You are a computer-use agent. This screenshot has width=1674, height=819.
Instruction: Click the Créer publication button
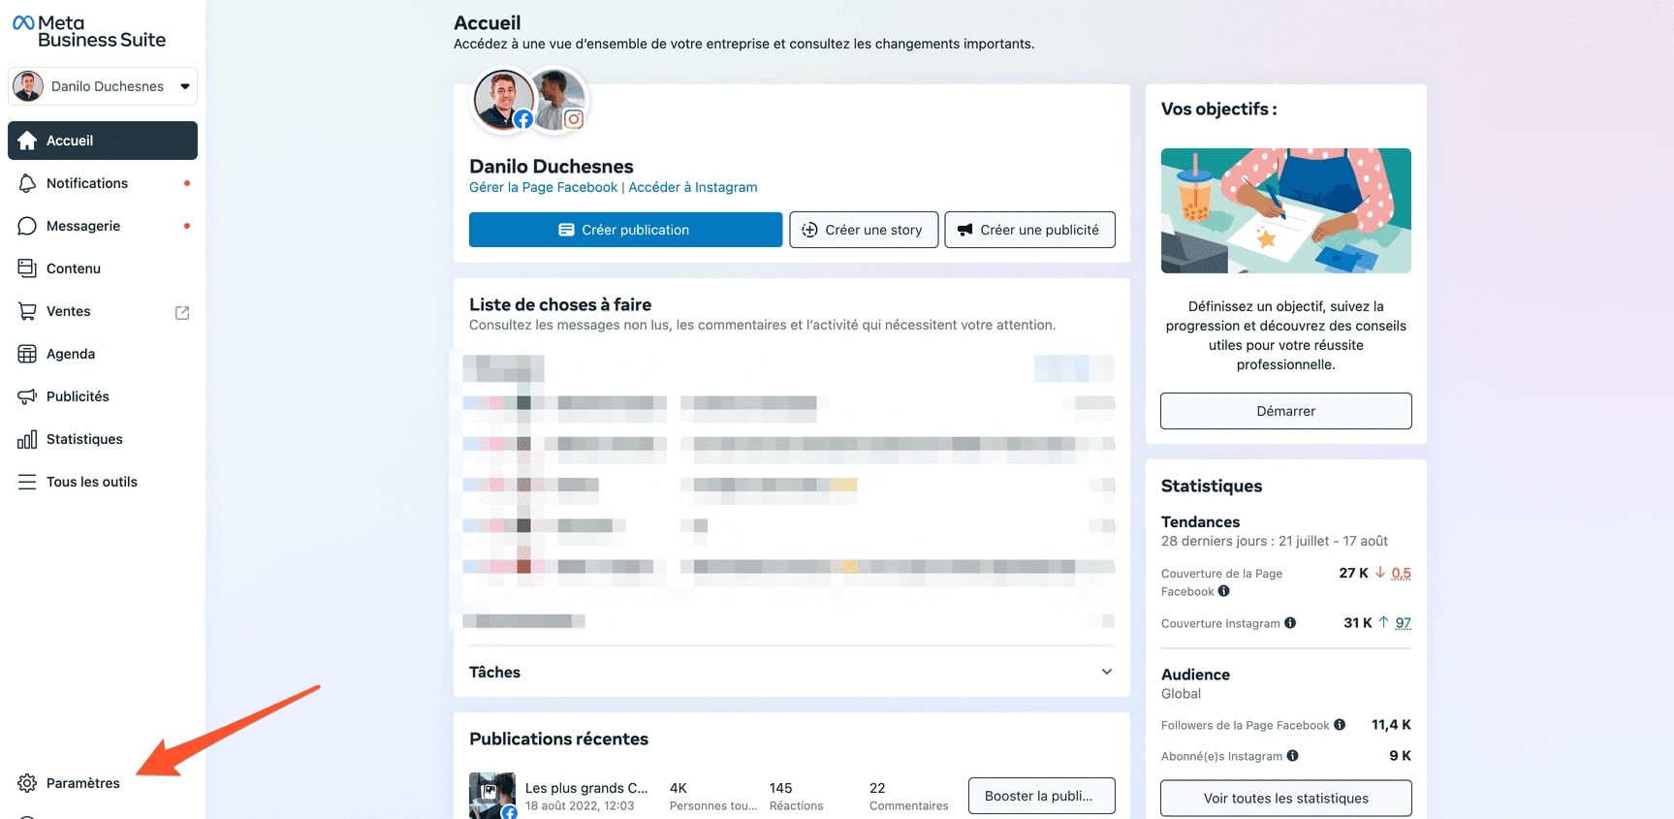click(625, 230)
